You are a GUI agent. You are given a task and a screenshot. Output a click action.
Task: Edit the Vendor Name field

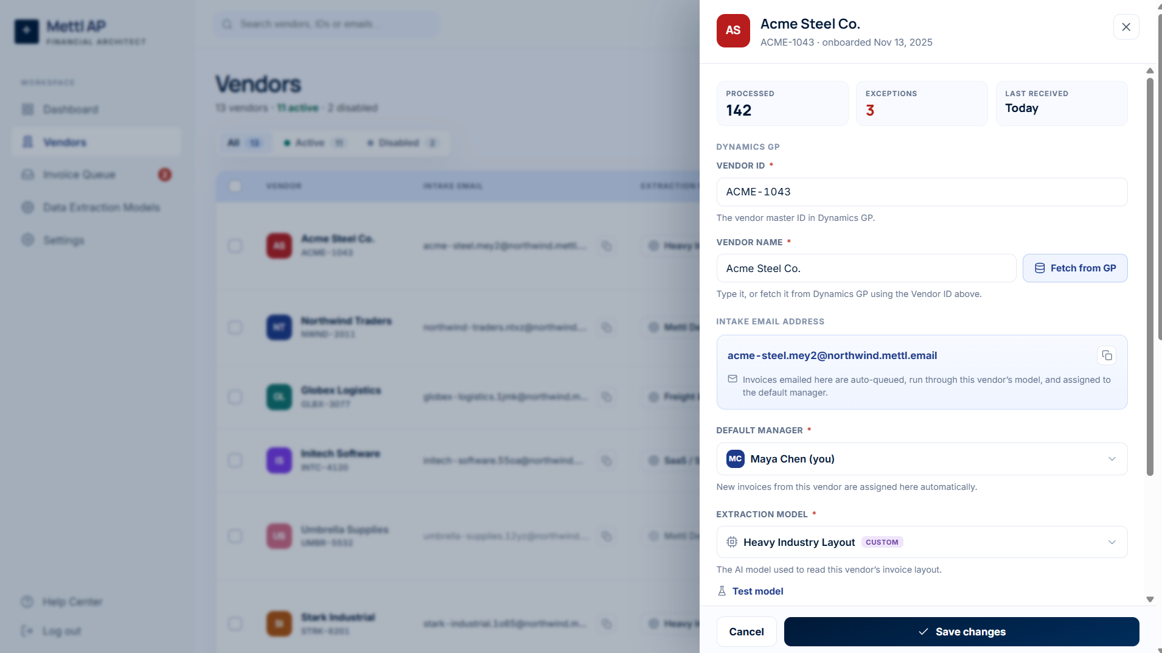(x=866, y=268)
